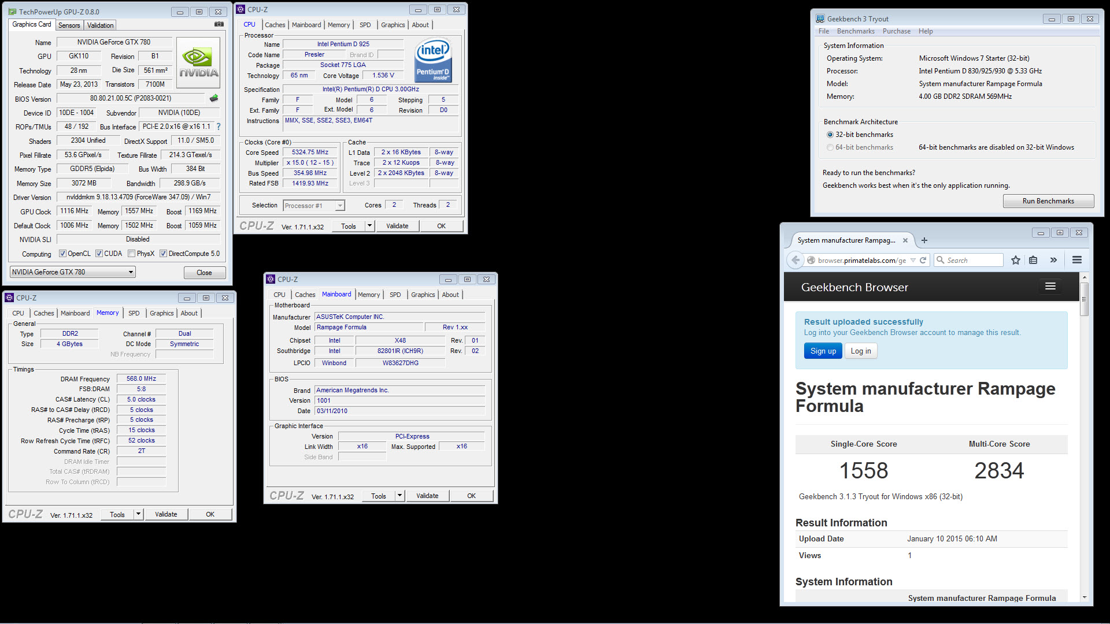1110x624 pixels.
Task: Click the browser vertical scrollbar thumb
Action: (1084, 299)
